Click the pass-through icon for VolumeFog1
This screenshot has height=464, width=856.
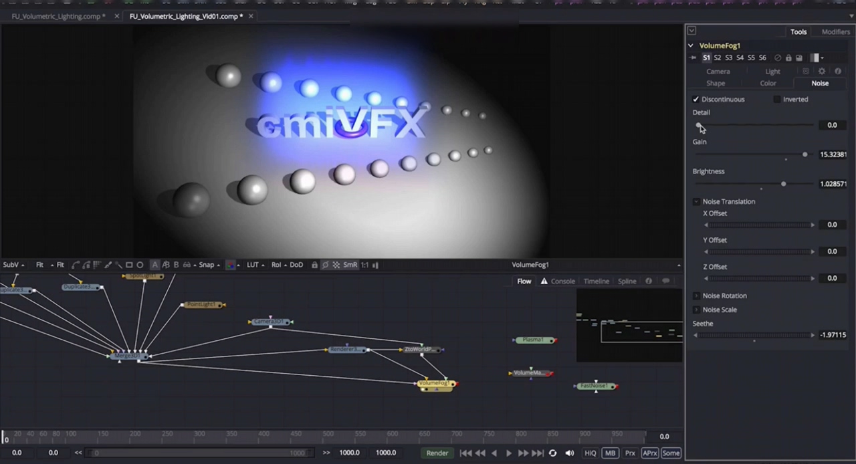point(778,58)
